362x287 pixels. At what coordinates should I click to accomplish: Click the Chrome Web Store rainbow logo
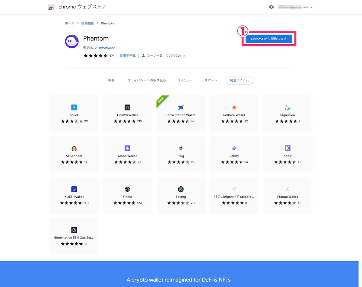(51, 7)
